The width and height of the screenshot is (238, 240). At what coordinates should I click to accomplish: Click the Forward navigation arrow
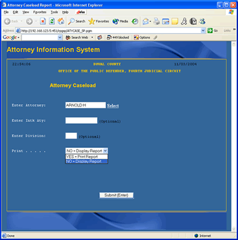coord(29,21)
